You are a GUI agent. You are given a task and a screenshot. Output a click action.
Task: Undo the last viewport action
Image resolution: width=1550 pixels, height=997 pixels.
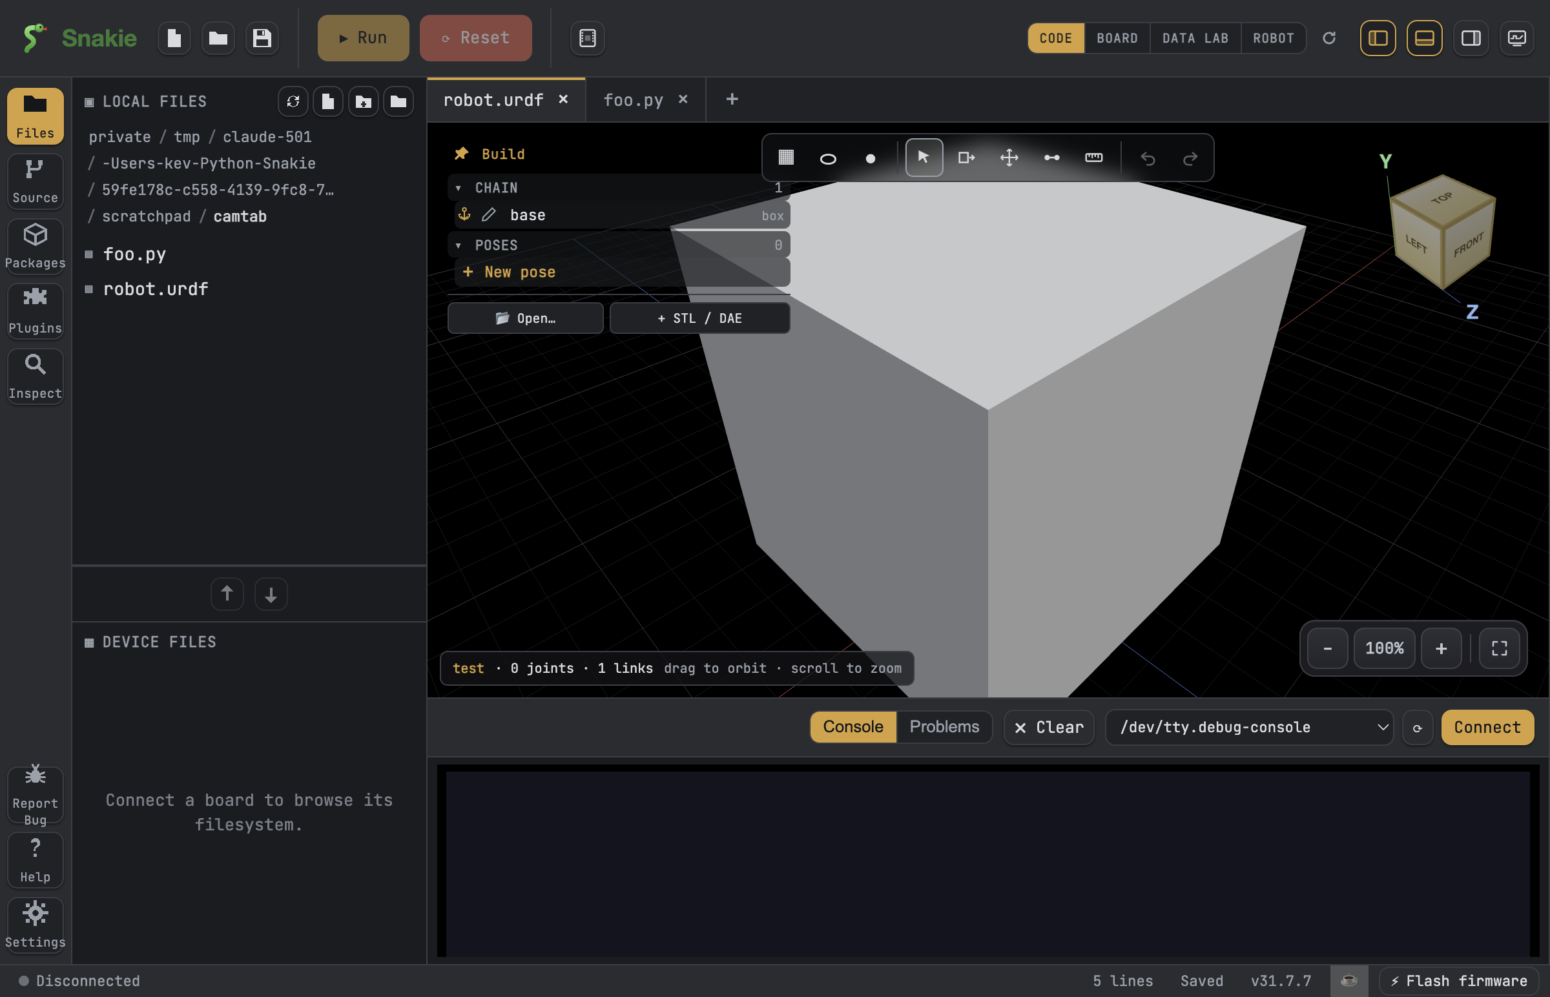pos(1147,158)
